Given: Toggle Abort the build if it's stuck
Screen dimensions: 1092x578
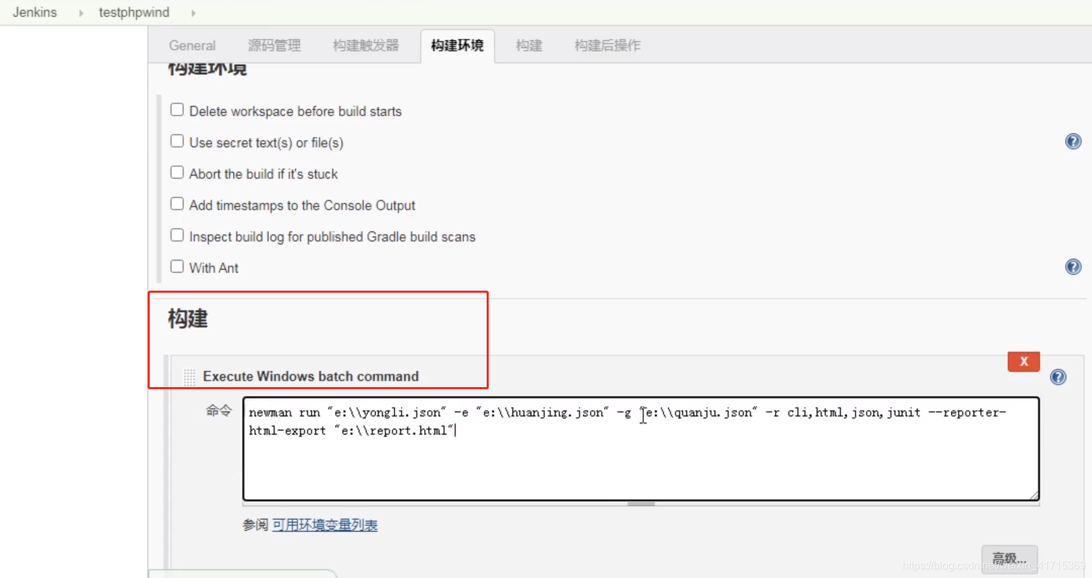Looking at the screenshot, I should click(x=177, y=173).
